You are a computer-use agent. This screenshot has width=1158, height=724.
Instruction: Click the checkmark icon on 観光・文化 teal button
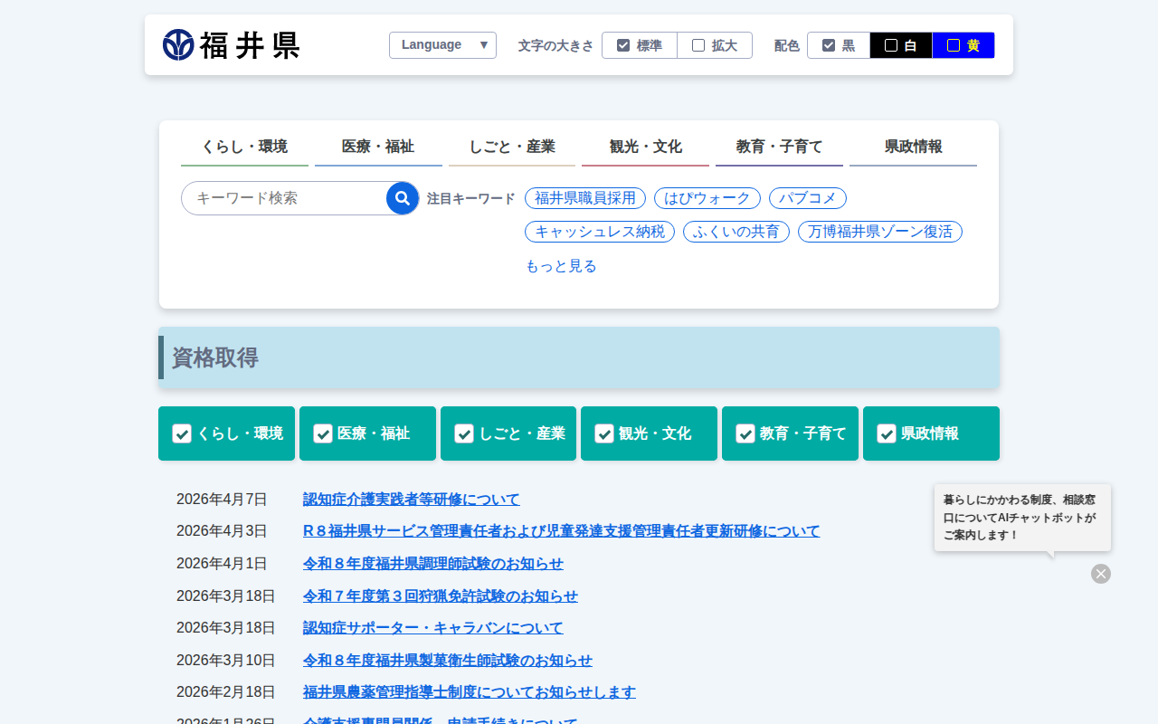pos(604,433)
